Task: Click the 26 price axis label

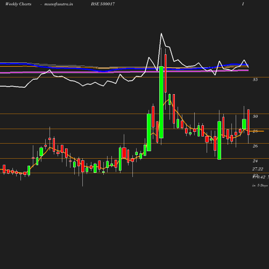Action: click(255, 146)
